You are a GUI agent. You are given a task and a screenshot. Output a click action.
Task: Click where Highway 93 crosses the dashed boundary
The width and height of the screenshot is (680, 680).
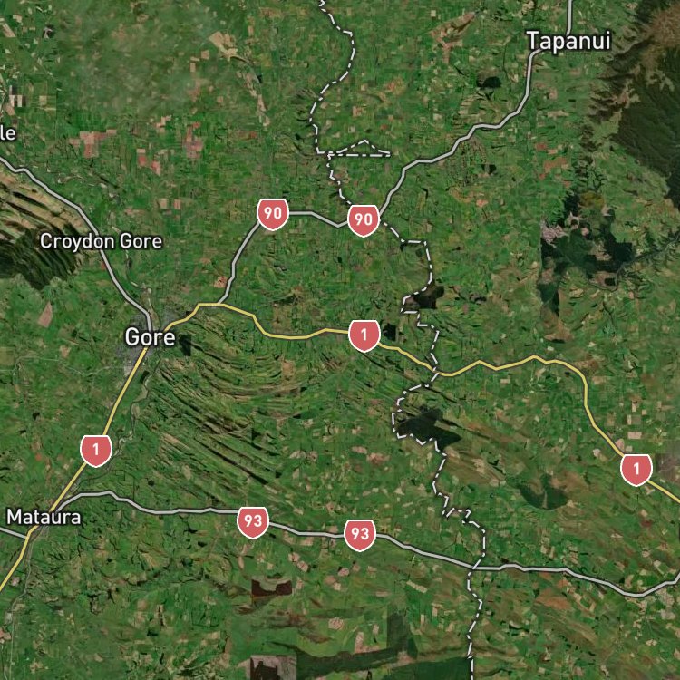click(x=476, y=566)
